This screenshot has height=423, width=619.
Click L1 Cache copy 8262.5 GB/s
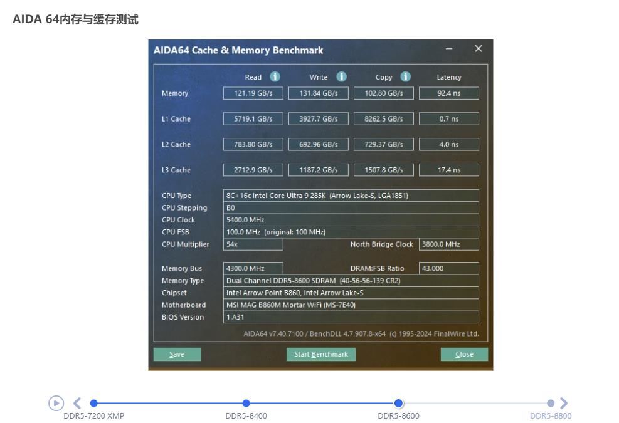[x=384, y=119]
